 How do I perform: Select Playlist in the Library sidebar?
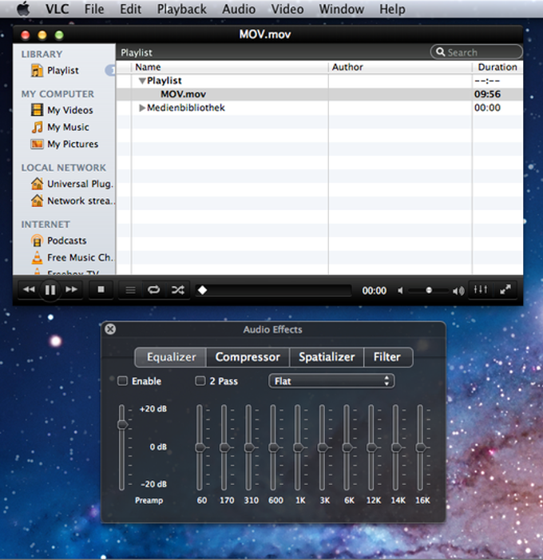(63, 70)
